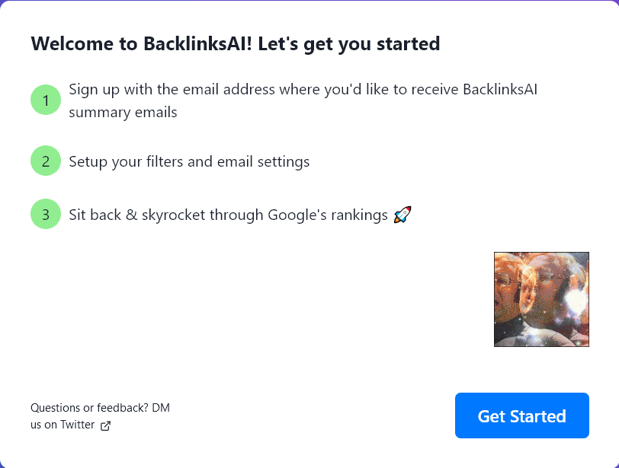Click the "Welcome to BacklinksAI!" heading
The height and width of the screenshot is (468, 619).
coord(141,43)
